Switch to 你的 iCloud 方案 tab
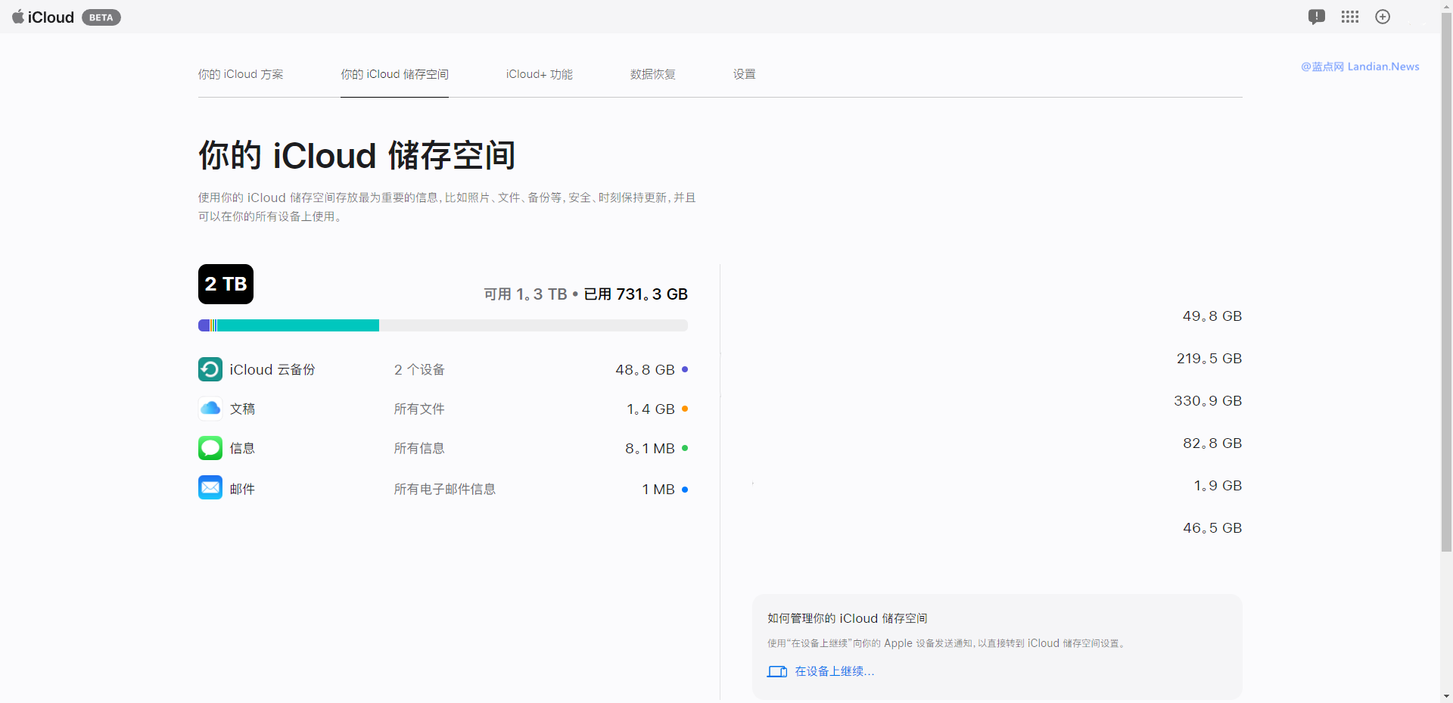1453x703 pixels. point(241,74)
